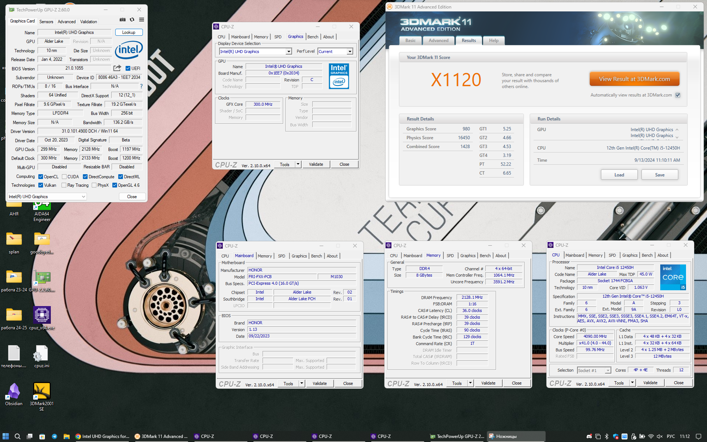Select the GPU-Z.2.60 desktop shortcut
The height and width of the screenshot is (442, 707).
click(42, 281)
